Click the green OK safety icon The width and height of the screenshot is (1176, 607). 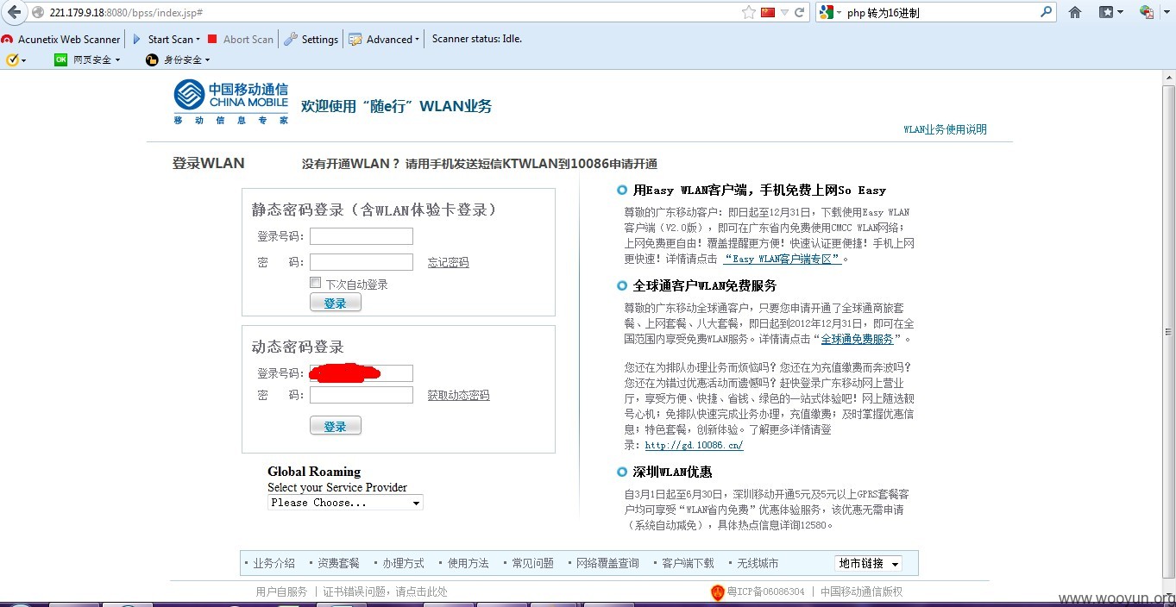[x=60, y=59]
